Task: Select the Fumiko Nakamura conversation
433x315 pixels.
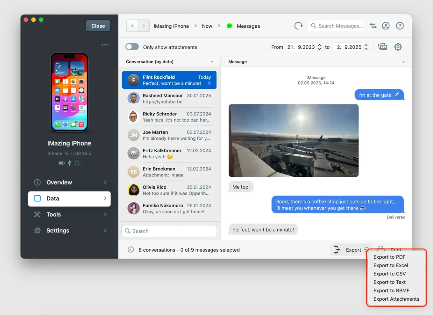Action: click(x=169, y=209)
